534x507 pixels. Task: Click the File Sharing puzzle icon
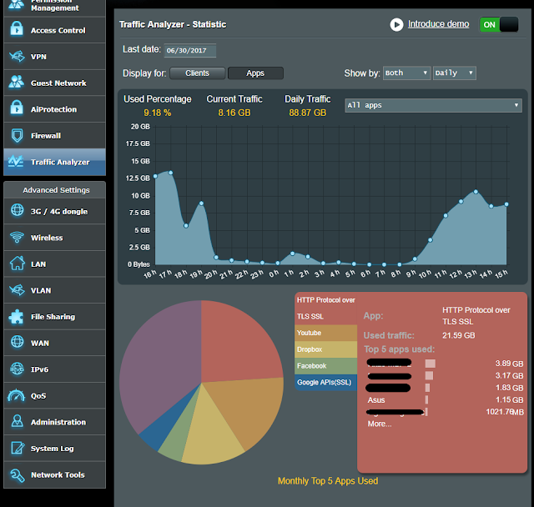17,317
